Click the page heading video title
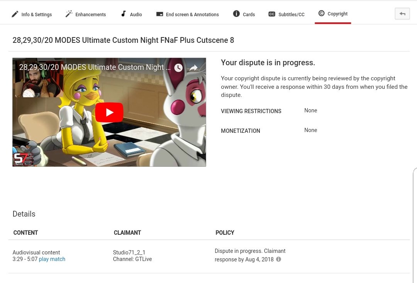 (x=123, y=40)
